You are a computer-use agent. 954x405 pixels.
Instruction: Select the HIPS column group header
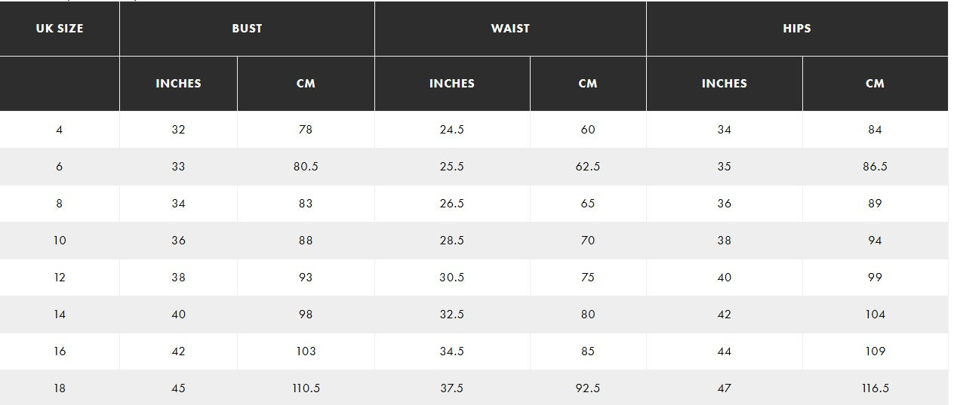coord(797,29)
